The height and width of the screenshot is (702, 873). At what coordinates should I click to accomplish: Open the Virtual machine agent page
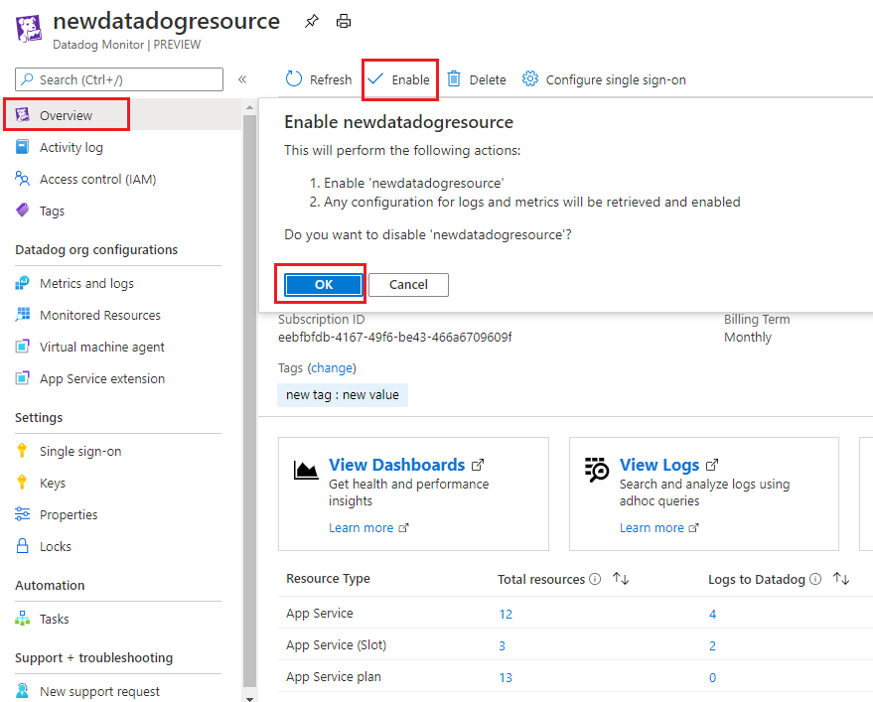pos(102,347)
